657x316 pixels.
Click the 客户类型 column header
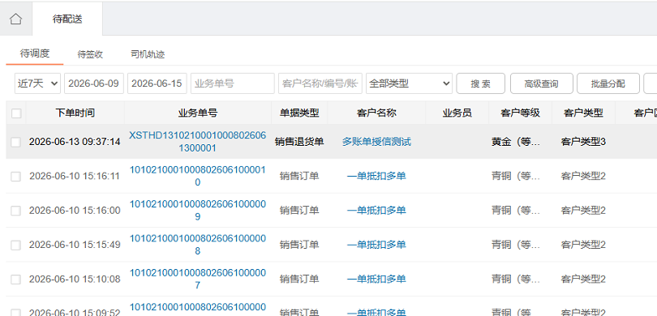(583, 113)
